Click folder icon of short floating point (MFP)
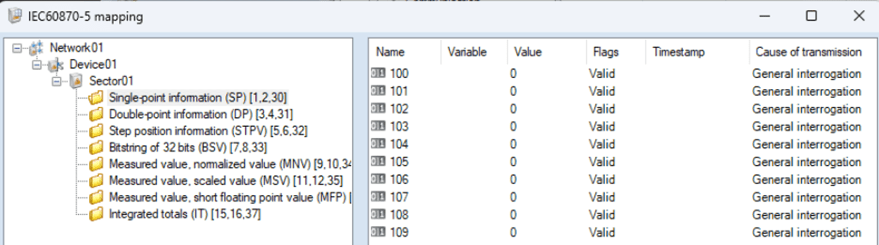Screen dimensions: 879x245 (x=96, y=197)
